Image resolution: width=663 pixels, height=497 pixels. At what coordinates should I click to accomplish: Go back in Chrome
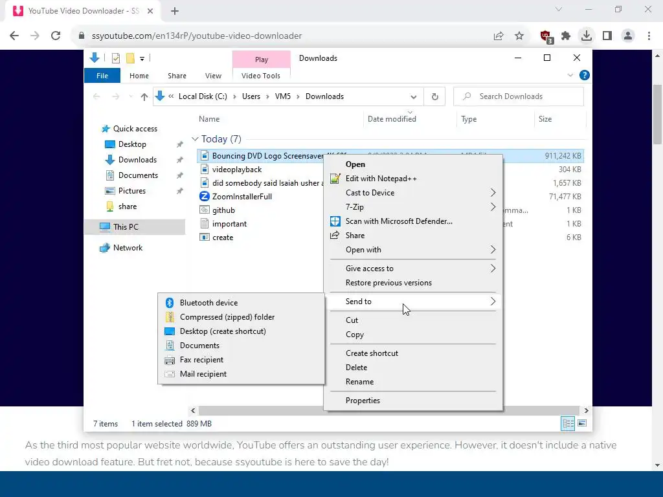pos(14,36)
